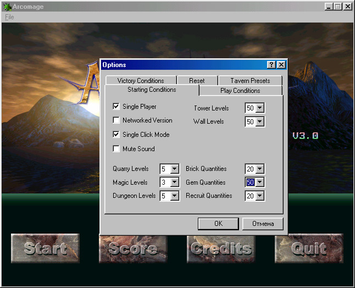Screen dimensions: 355x288
Task: Switch to the Play Conditions tab
Action: (x=241, y=91)
